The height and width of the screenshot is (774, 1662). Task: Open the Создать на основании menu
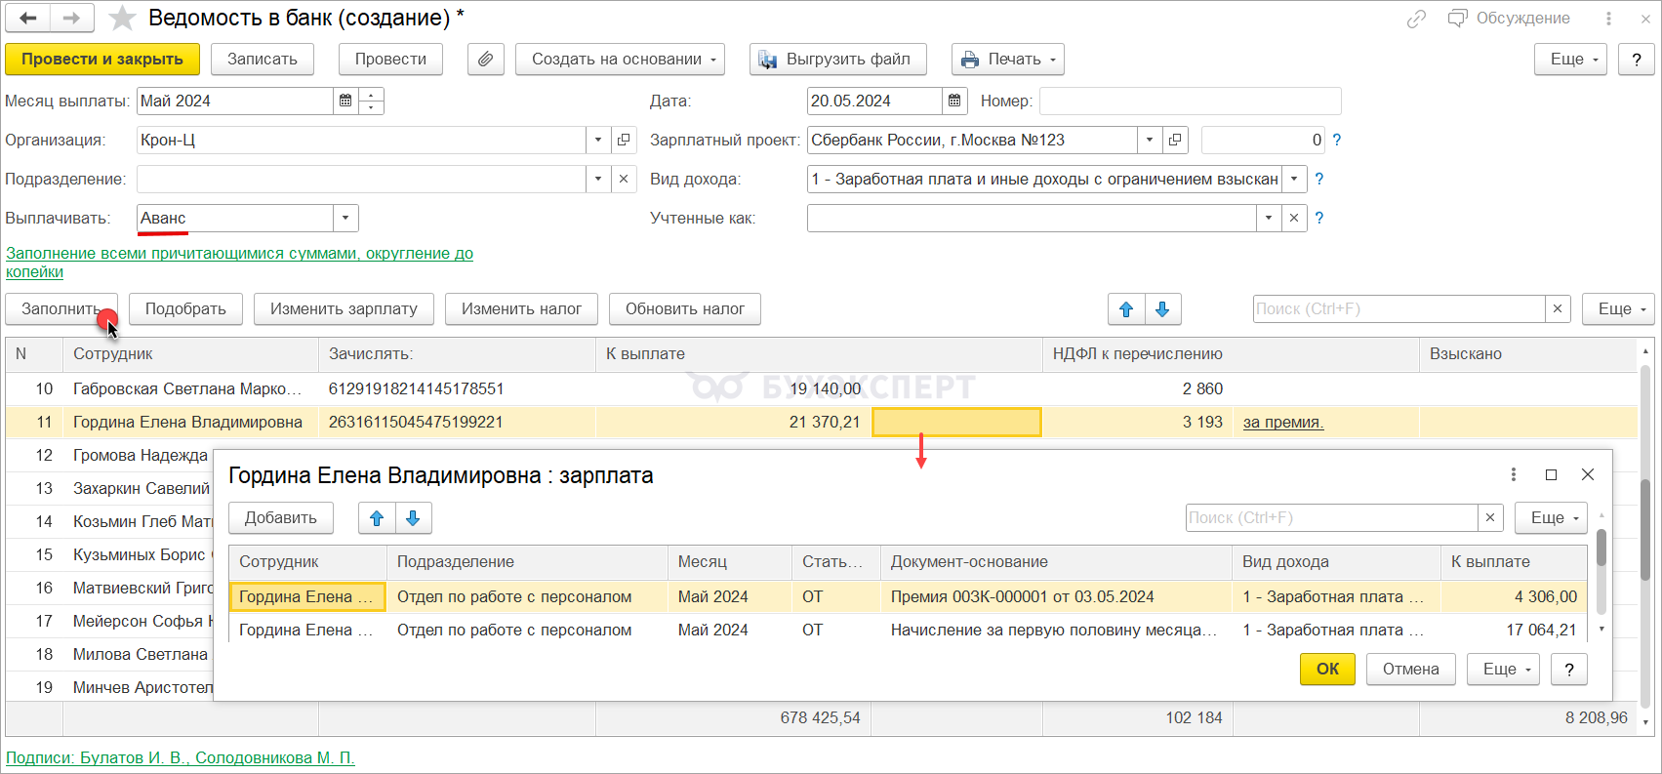(620, 60)
